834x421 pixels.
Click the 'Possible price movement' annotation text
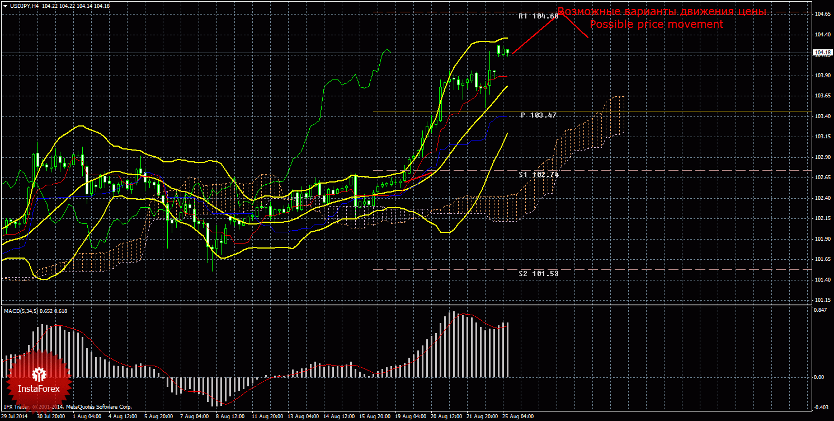657,25
